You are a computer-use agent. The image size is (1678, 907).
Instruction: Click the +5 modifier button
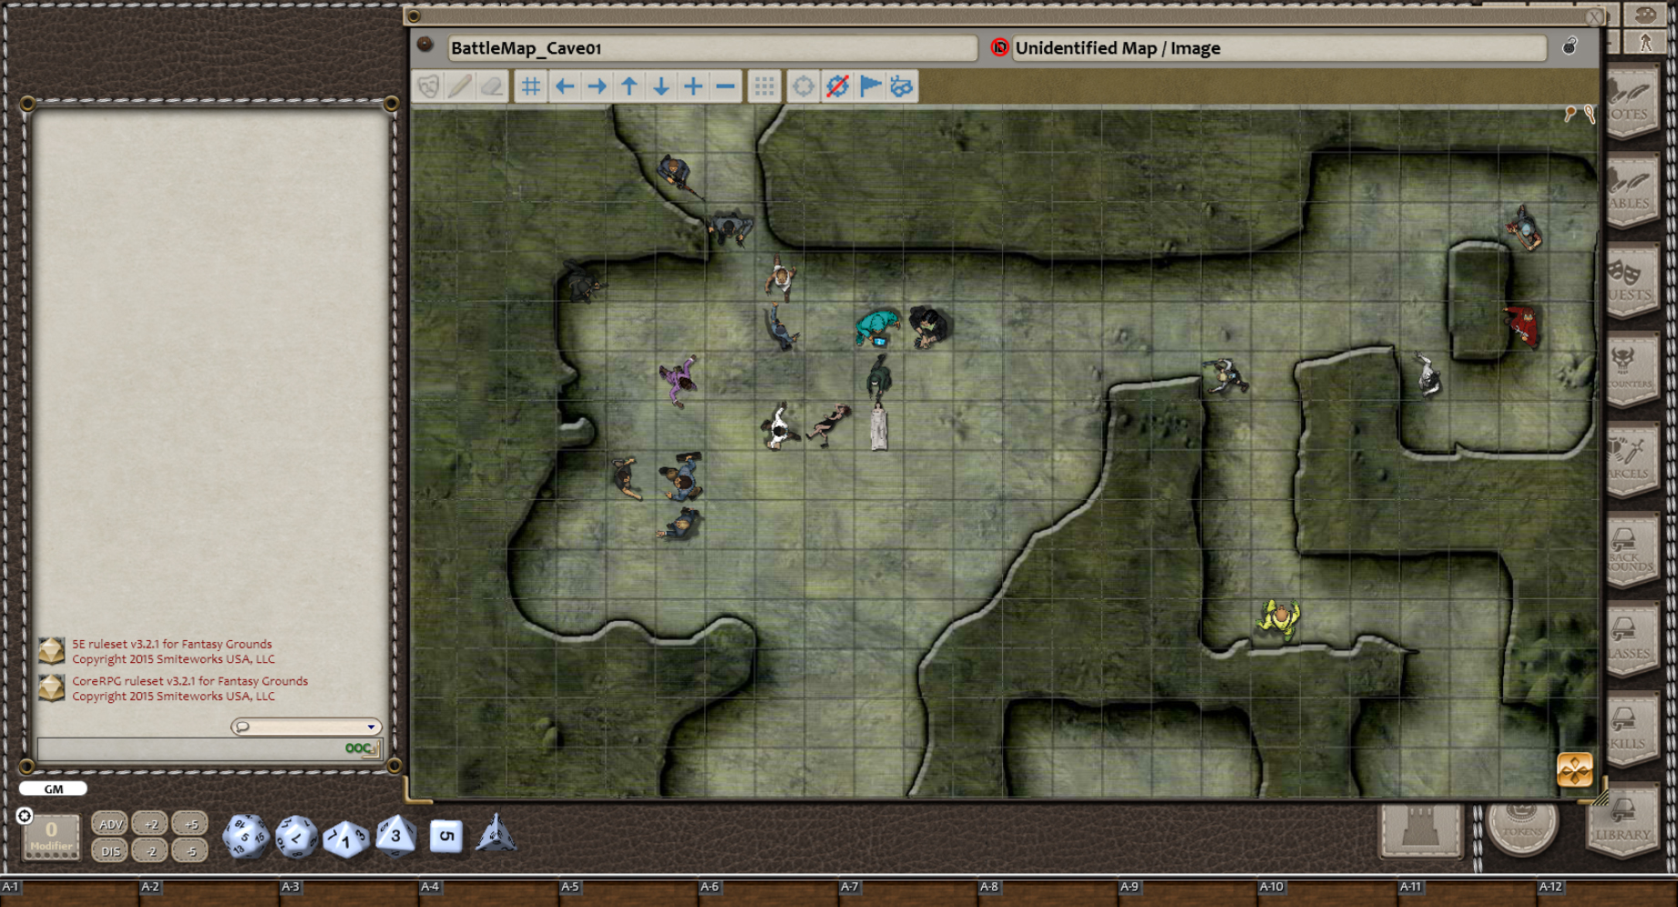pos(189,824)
